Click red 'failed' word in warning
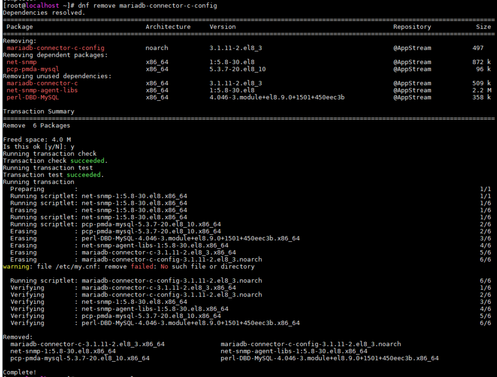 [142, 267]
